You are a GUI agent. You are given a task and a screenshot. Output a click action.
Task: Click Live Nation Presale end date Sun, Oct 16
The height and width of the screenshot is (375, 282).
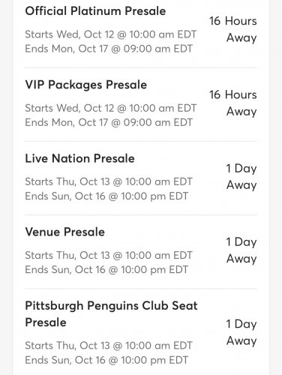(x=79, y=196)
